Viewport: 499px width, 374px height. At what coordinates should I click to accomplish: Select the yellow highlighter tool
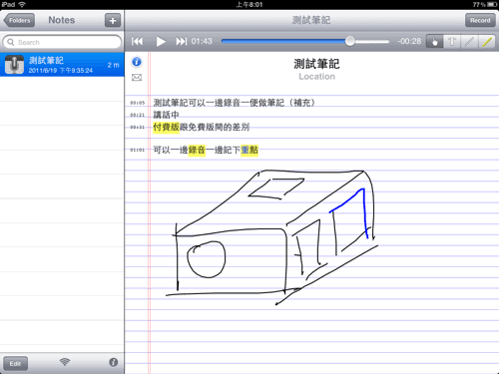tap(487, 42)
